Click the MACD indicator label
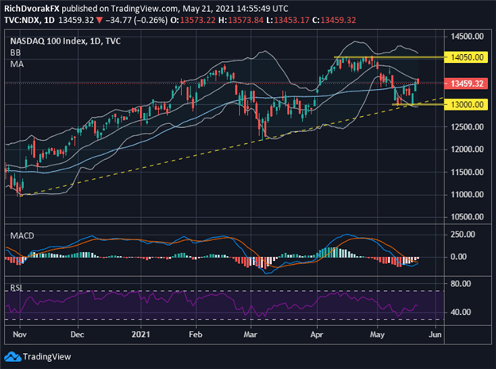This screenshot has width=496, height=369. point(22,235)
